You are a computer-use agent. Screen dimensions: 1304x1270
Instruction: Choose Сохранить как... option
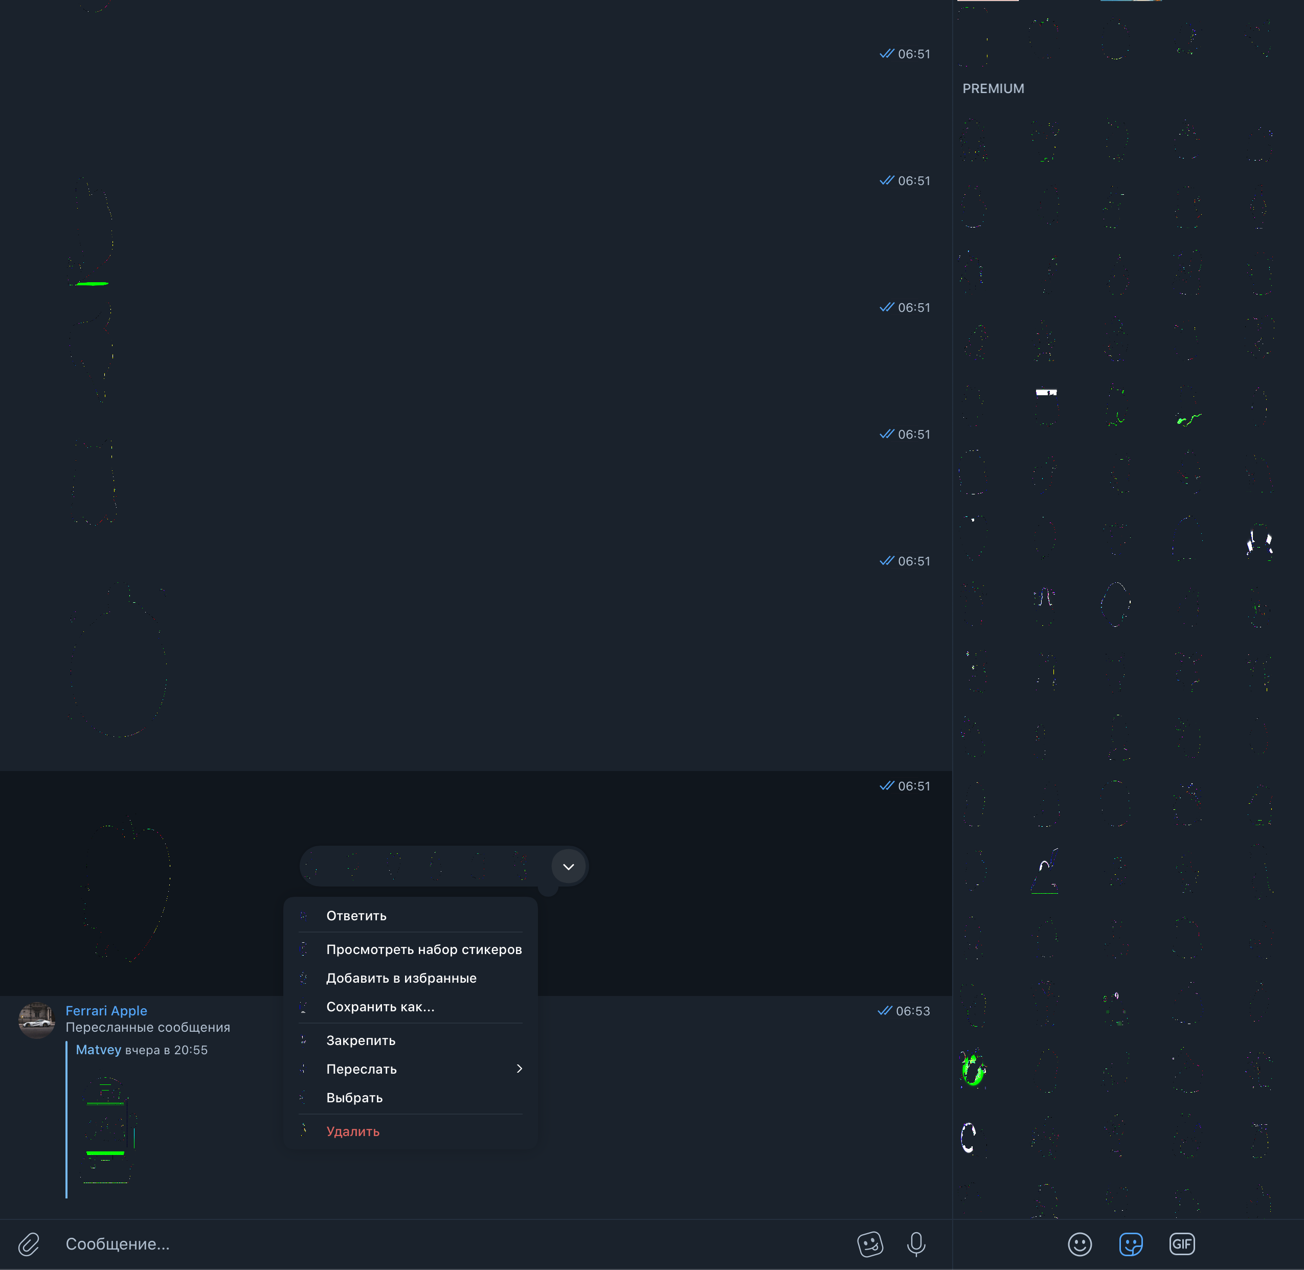380,1007
